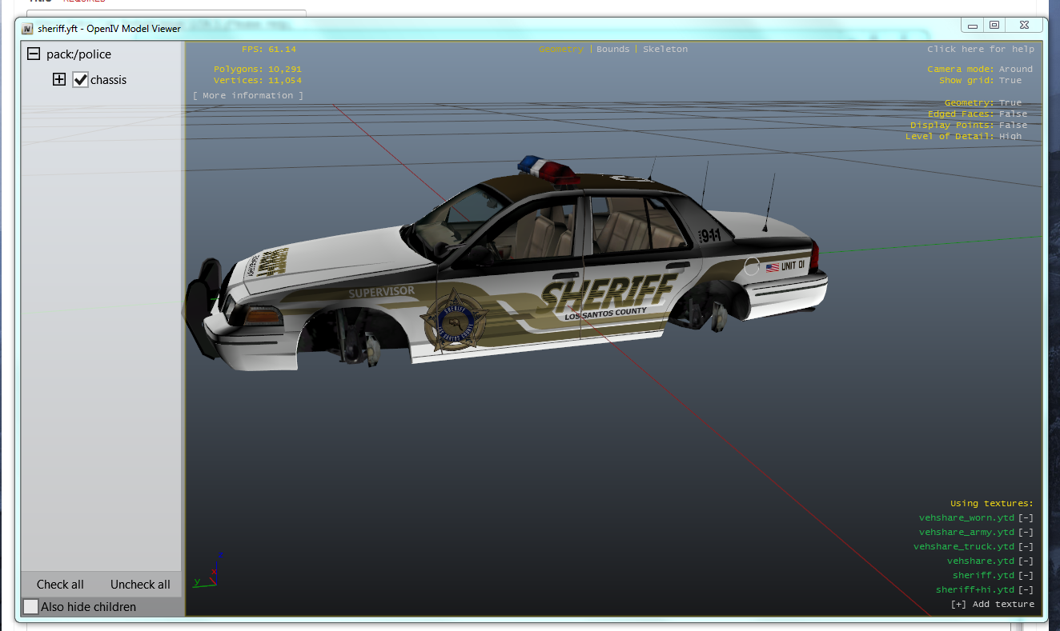Click the Add texture button
The width and height of the screenshot is (1060, 631).
coord(993,605)
